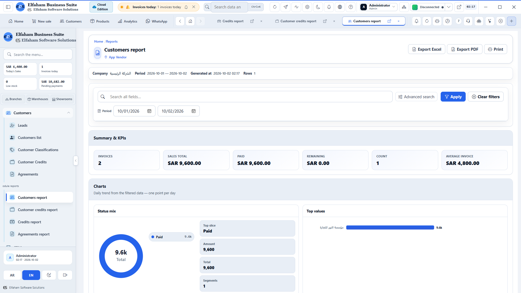The width and height of the screenshot is (521, 293).
Task: Switch interface language to AR
Action: (12, 275)
